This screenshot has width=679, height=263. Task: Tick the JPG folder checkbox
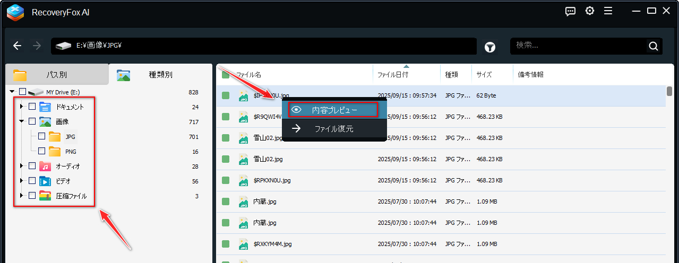[41, 136]
